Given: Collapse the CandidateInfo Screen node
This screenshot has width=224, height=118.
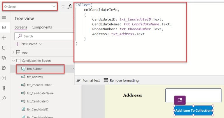Looking at the screenshot, I should (x=13, y=61).
